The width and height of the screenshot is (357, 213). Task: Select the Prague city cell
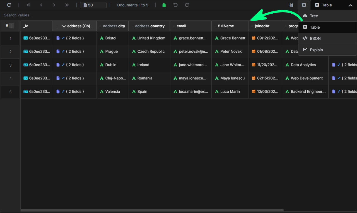[x=113, y=52]
